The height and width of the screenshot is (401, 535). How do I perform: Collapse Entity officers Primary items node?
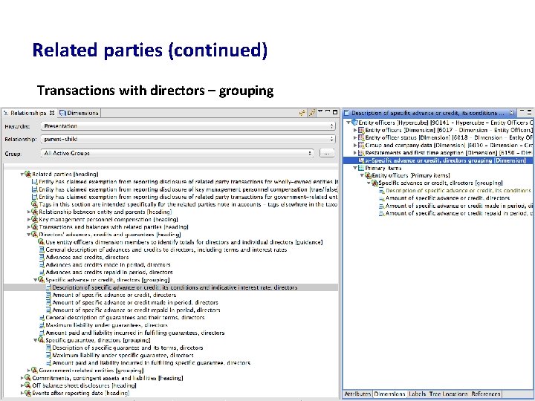coord(362,175)
